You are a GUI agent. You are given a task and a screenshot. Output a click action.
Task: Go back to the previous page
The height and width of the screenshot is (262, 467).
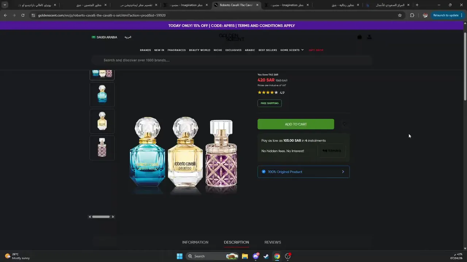(5, 15)
